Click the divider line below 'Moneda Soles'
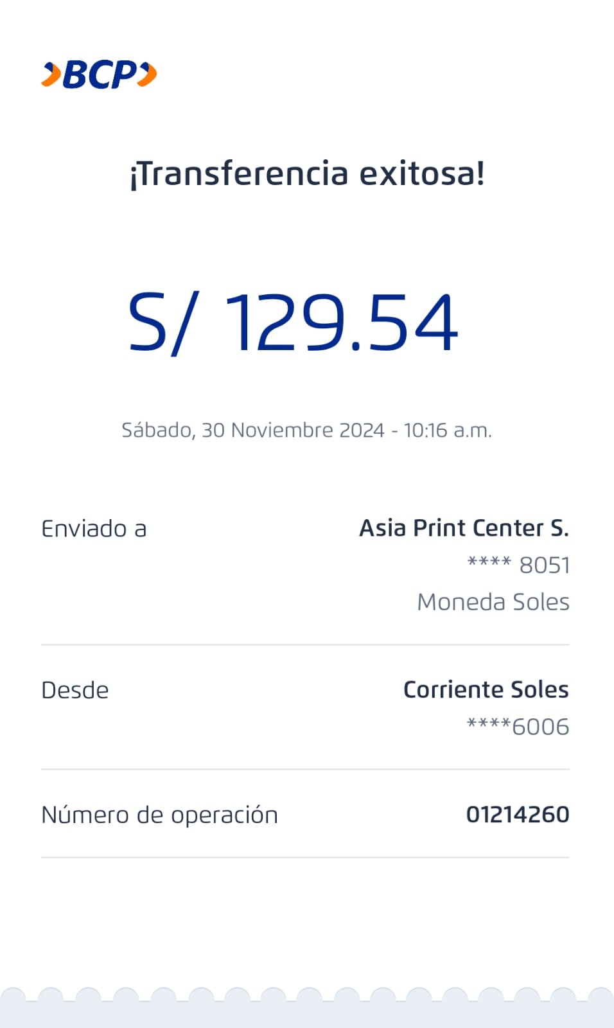This screenshot has height=1028, width=614. pyautogui.click(x=305, y=644)
